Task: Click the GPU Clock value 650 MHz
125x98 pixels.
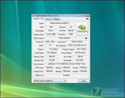Action: 49,67
